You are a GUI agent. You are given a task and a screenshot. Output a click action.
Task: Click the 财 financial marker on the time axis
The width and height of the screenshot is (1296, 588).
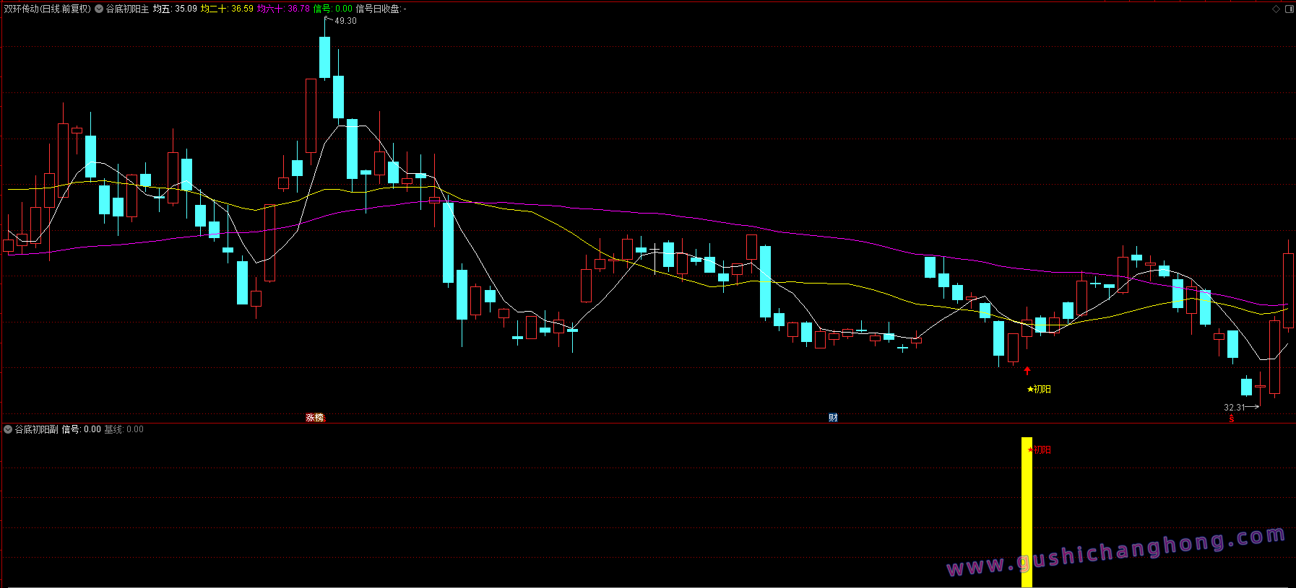point(833,418)
